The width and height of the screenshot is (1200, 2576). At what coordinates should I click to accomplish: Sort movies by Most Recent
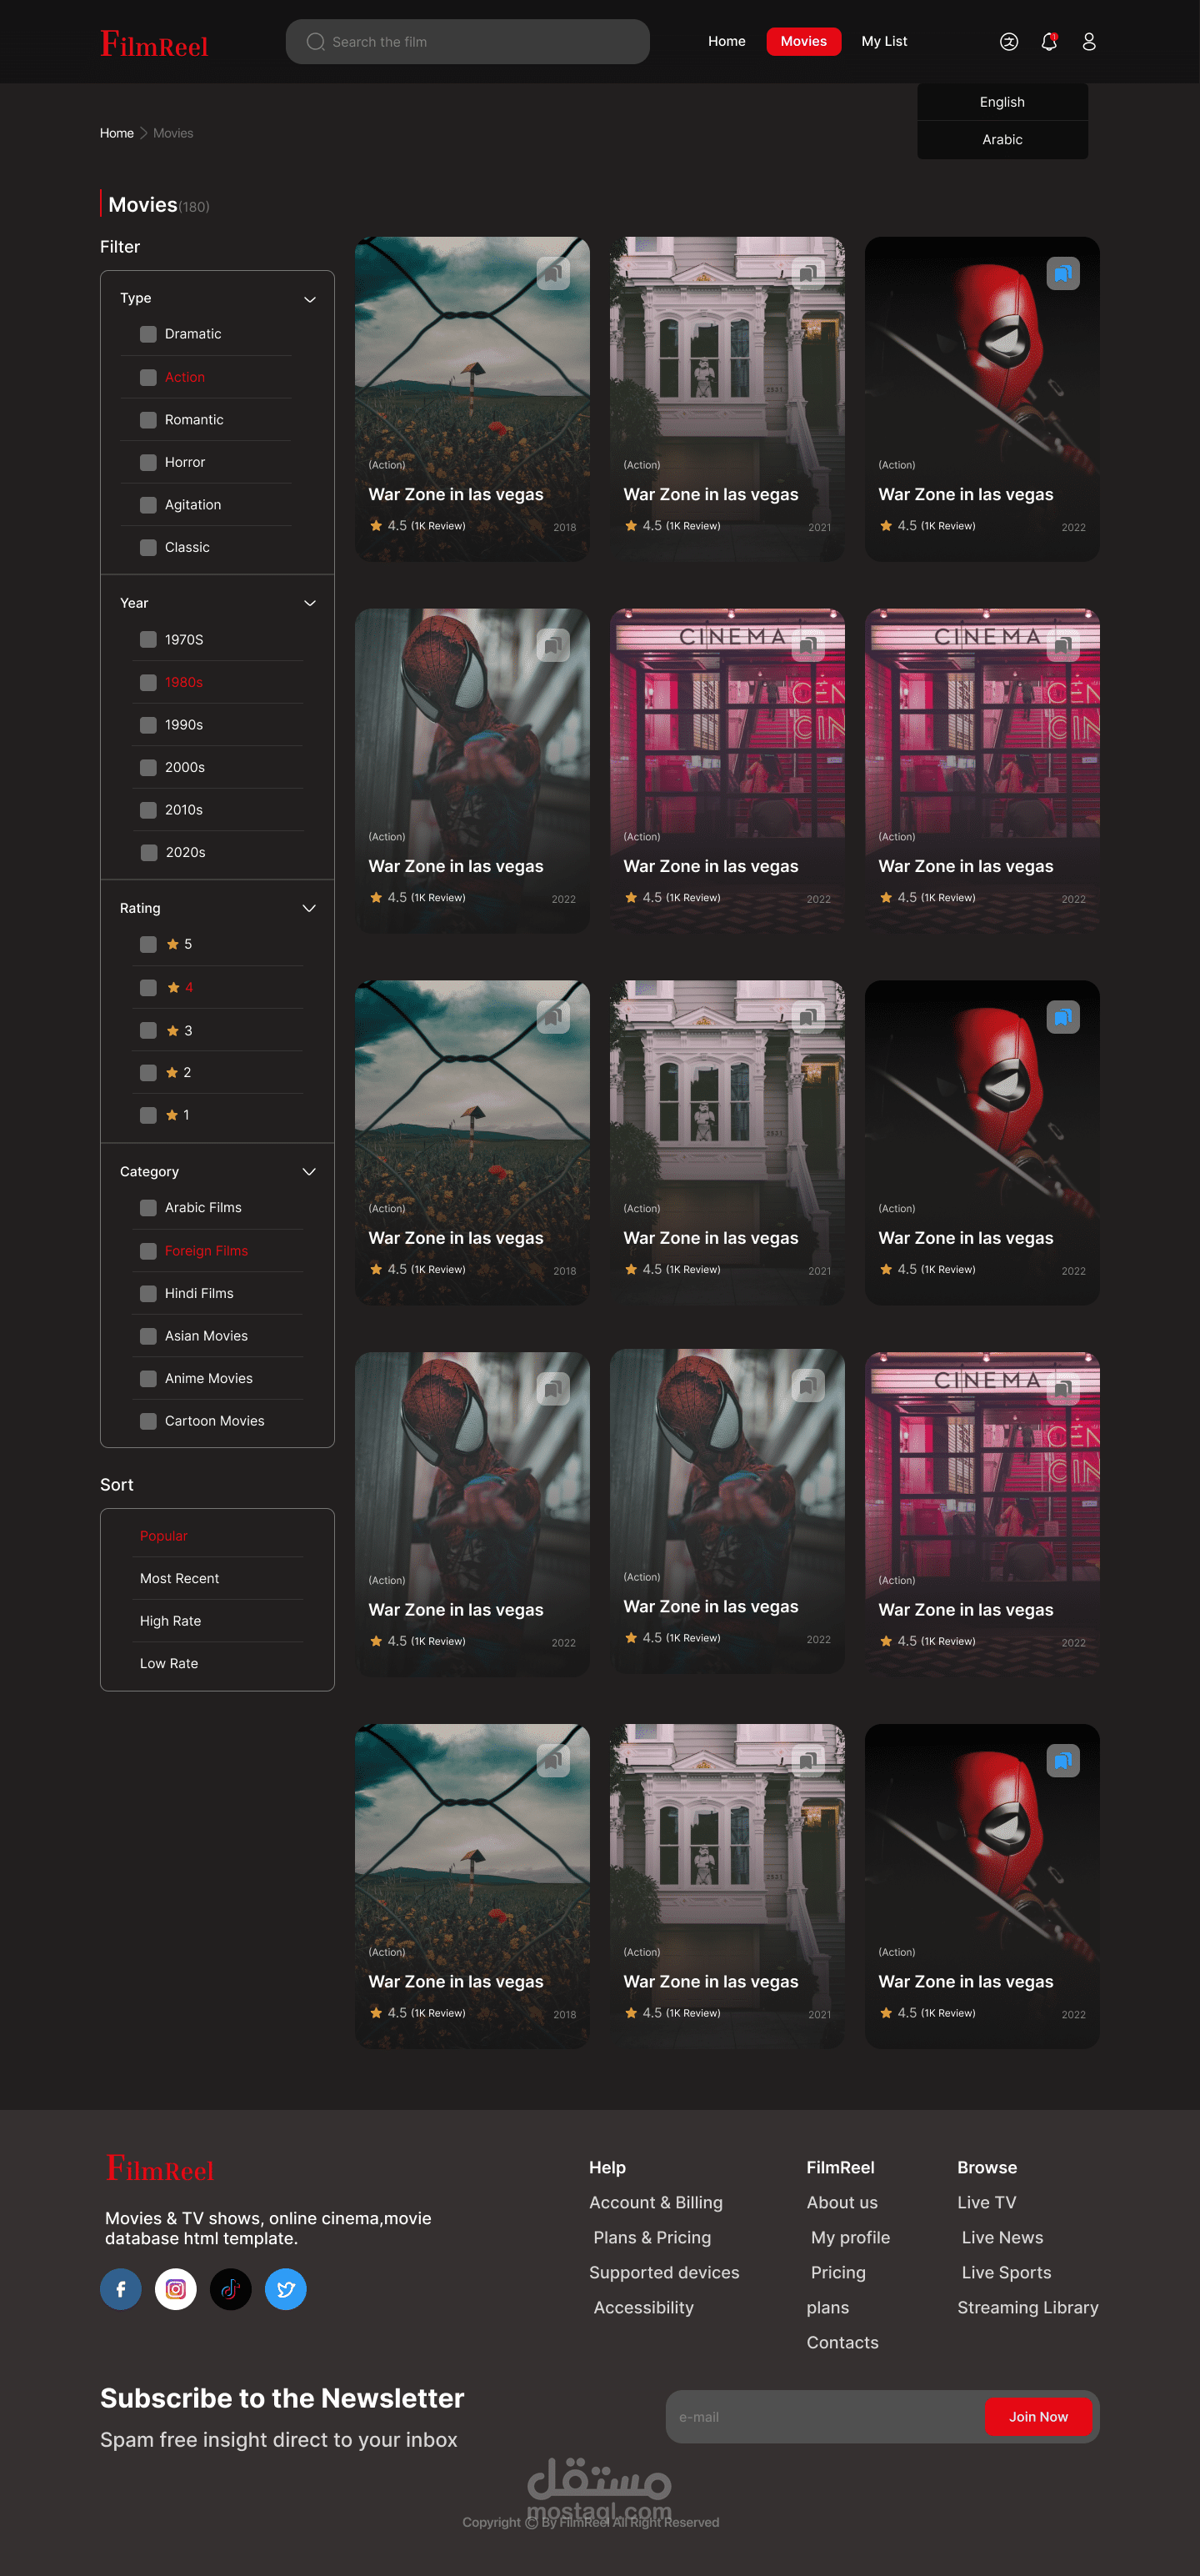pos(179,1578)
